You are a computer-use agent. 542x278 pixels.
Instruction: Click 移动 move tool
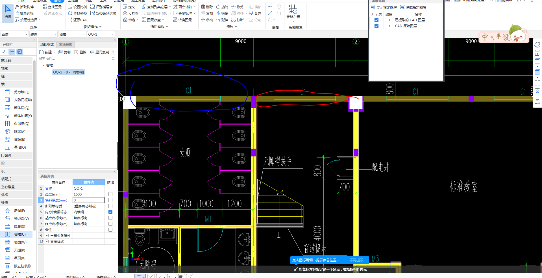pos(207,20)
